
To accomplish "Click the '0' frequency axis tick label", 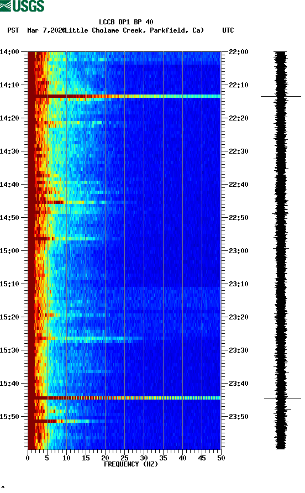I will (x=28, y=458).
